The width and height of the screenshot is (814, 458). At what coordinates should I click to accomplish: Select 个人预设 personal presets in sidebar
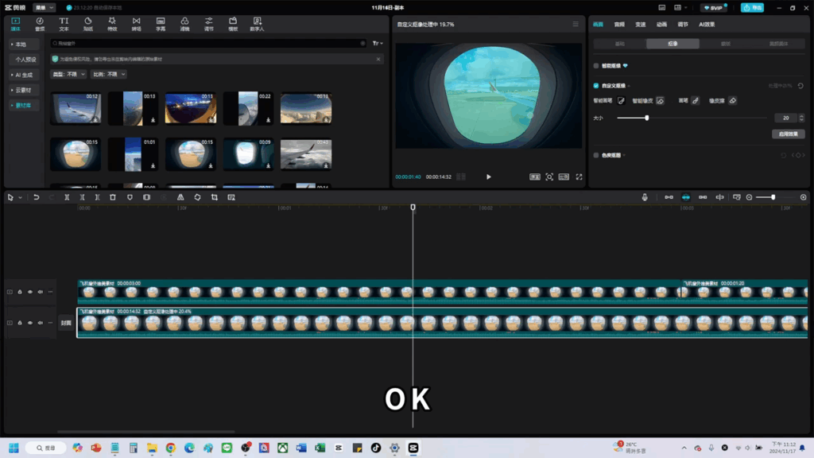coord(25,60)
